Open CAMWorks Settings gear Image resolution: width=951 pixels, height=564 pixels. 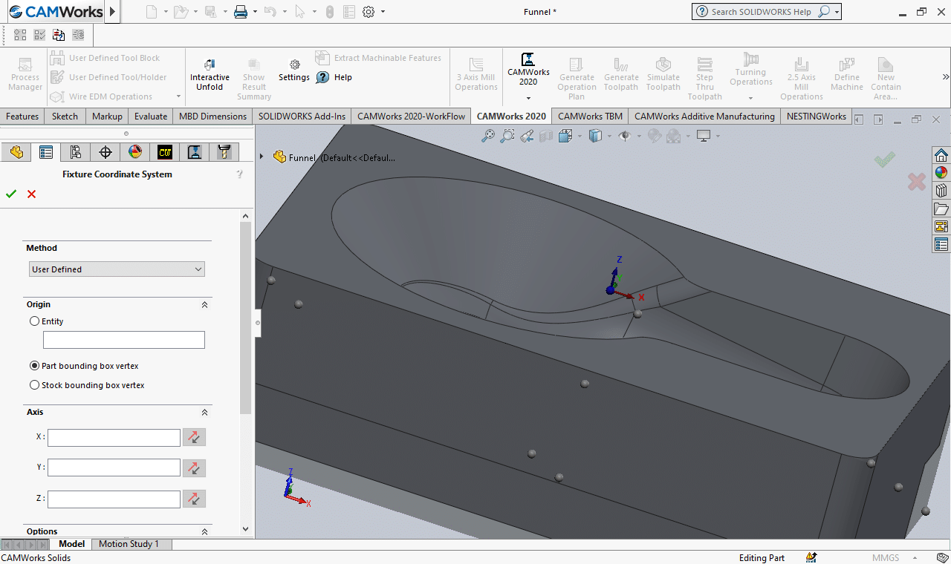[x=294, y=70]
